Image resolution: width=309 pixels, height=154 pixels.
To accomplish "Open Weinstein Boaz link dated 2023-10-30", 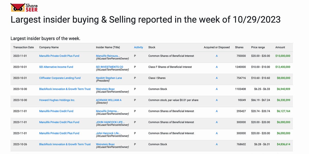I will 105,89.
